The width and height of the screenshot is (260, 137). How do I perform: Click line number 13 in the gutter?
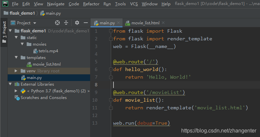click(95, 123)
